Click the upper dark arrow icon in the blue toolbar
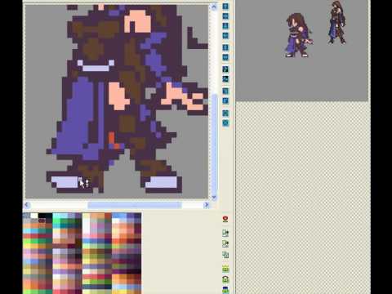Screen dimensions: 392x294 225,69
